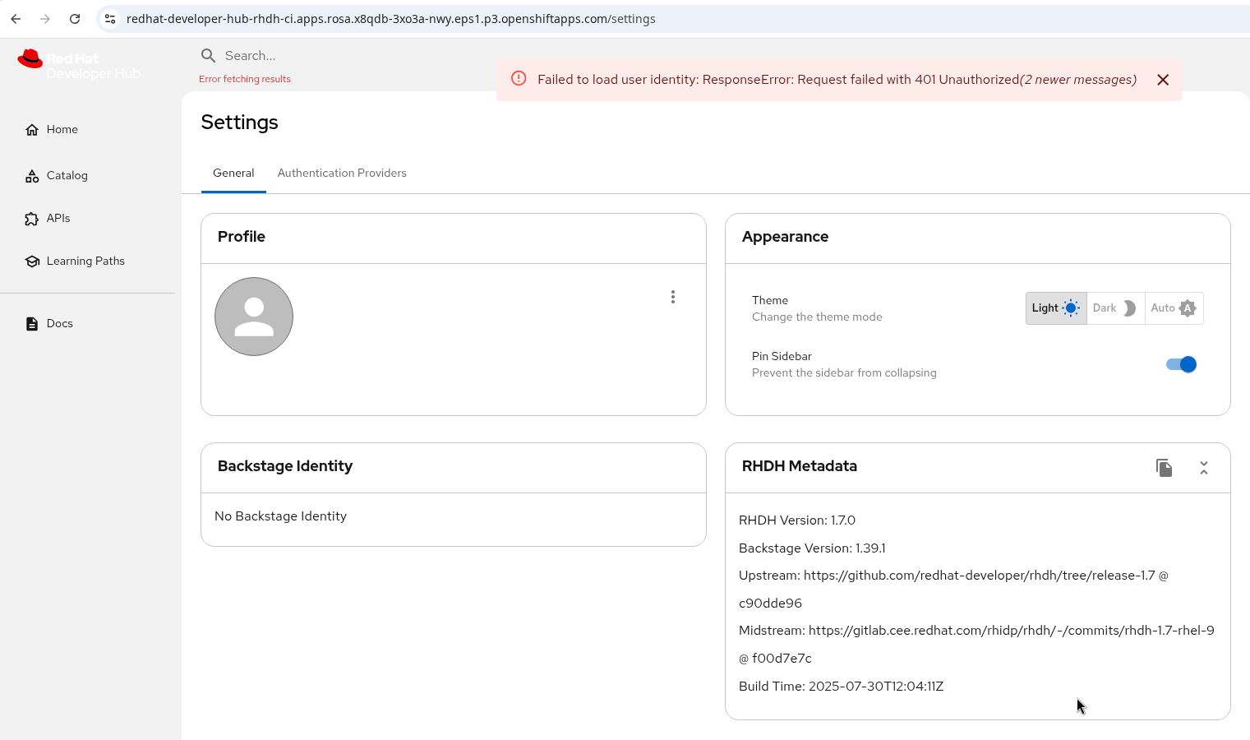Click the Search input field
The width and height of the screenshot is (1250, 740).
pos(329,56)
